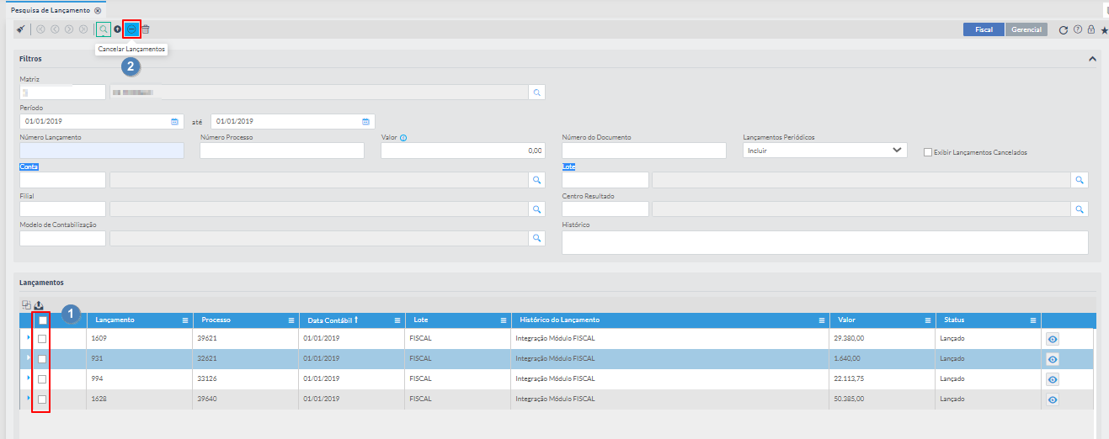Expand row of lançamento 1609
Image resolution: width=1109 pixels, height=439 pixels.
click(28, 337)
